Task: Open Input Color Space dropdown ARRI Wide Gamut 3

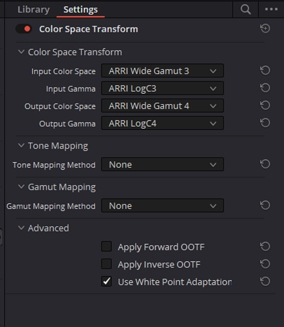Action: coord(162,71)
